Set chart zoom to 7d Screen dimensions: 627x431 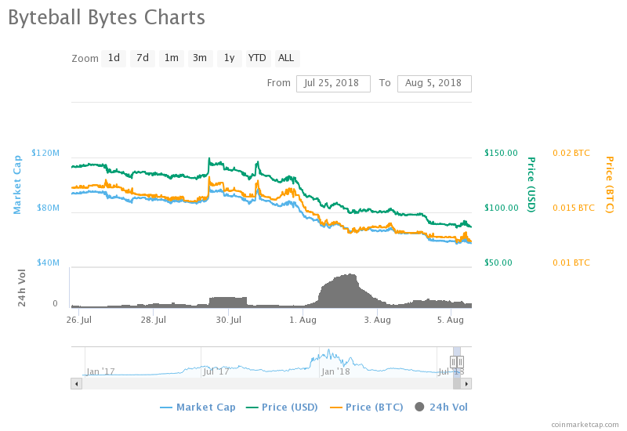point(143,58)
